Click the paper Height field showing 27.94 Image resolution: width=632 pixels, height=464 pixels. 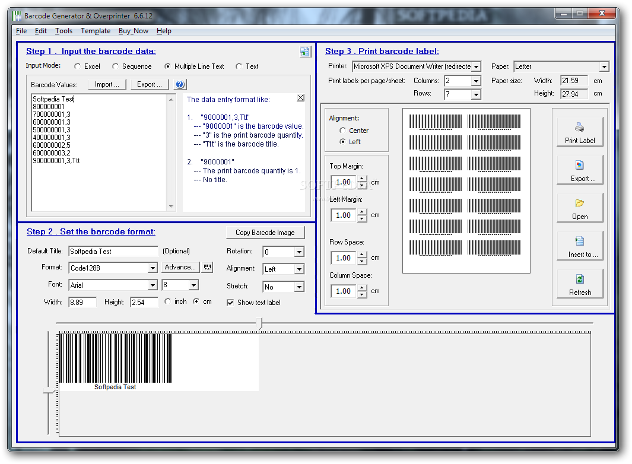(x=574, y=94)
